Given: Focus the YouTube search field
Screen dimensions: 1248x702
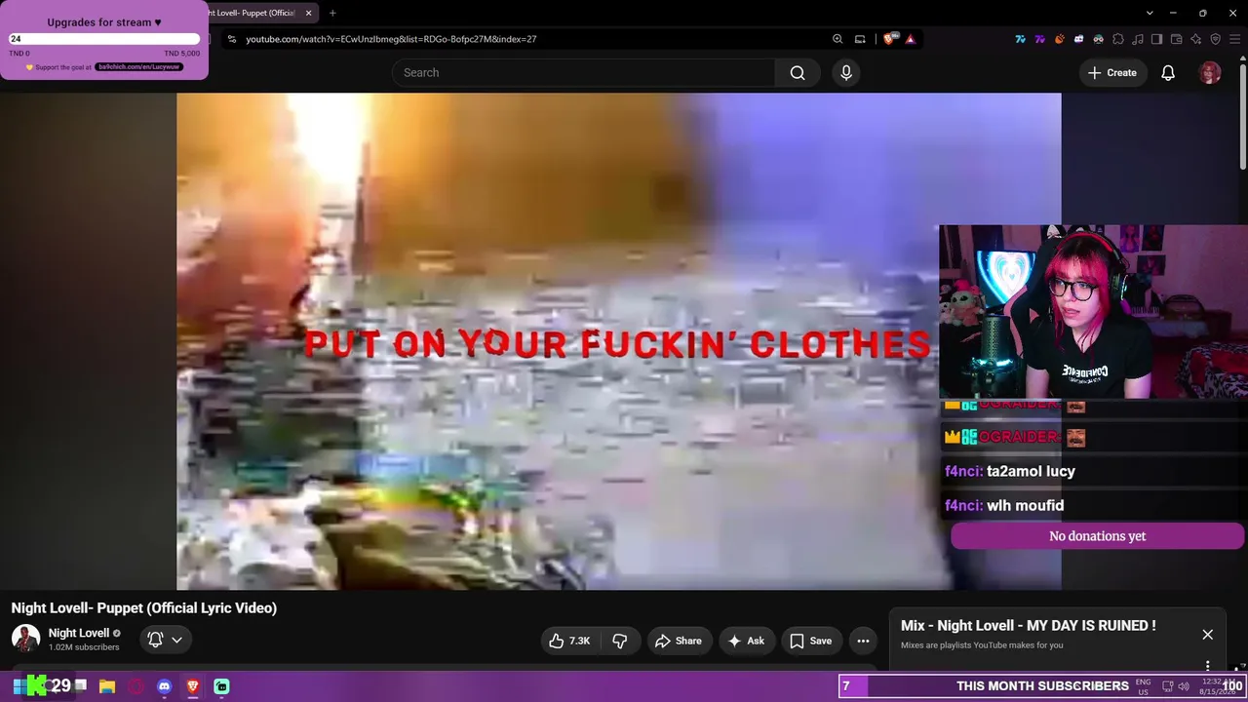Looking at the screenshot, I should point(583,73).
